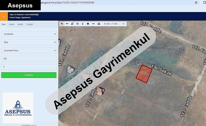Click the refresh map icon

coord(72,24)
